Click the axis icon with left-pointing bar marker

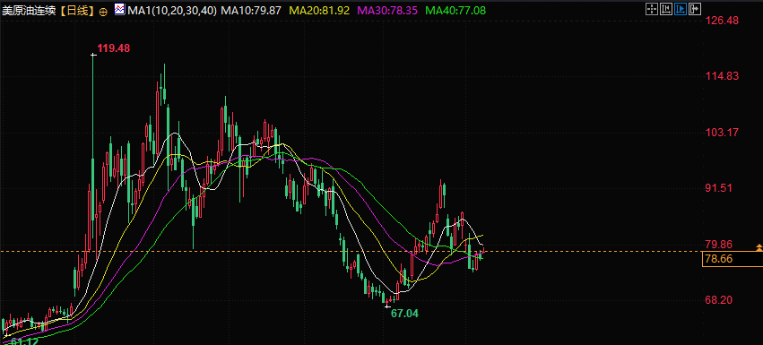[666, 9]
